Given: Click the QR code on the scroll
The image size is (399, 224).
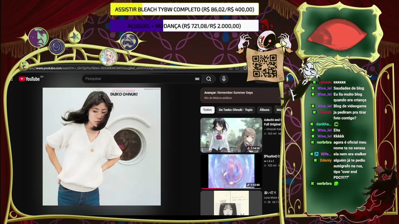Looking at the screenshot, I should [265, 66].
